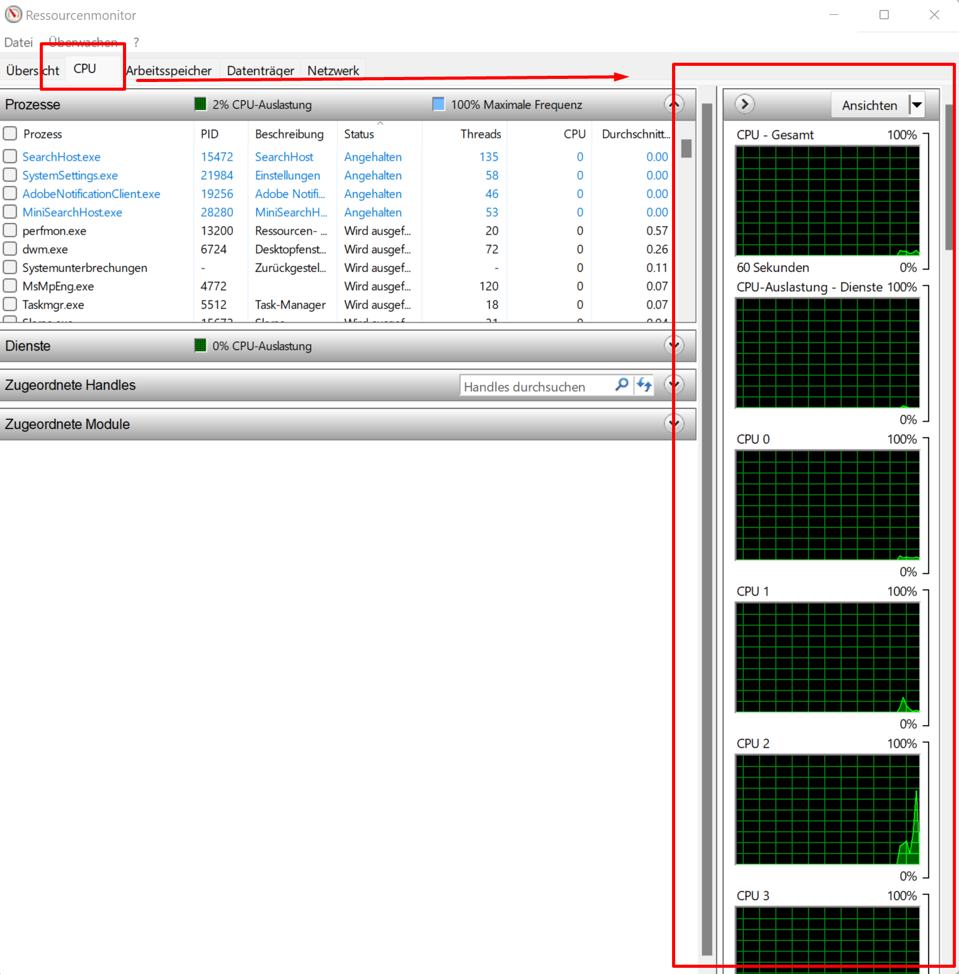Open the ? help menu
Image resolution: width=959 pixels, height=974 pixels.
tap(136, 42)
